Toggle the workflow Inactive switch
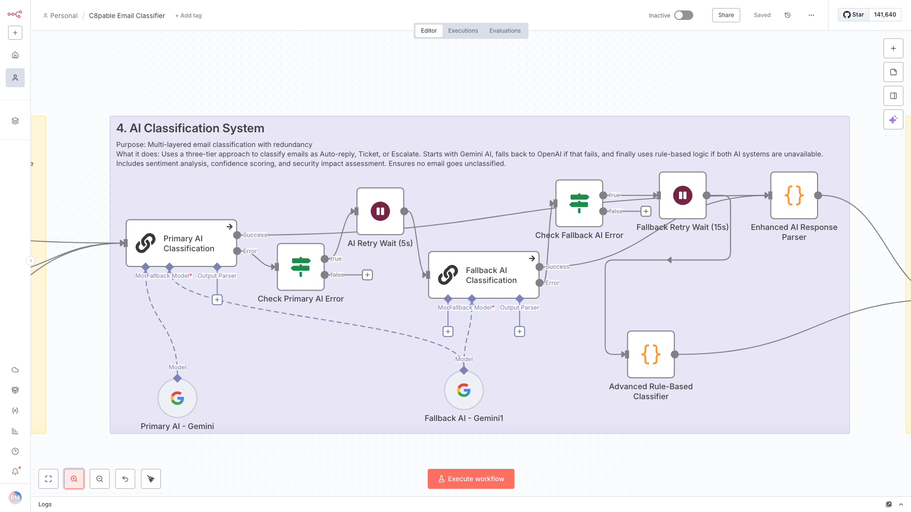Image resolution: width=911 pixels, height=512 pixels. (x=684, y=15)
